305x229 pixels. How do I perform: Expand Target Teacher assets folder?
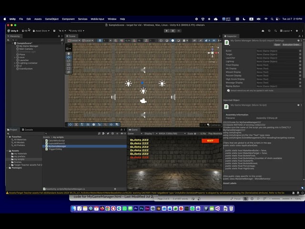(10, 165)
